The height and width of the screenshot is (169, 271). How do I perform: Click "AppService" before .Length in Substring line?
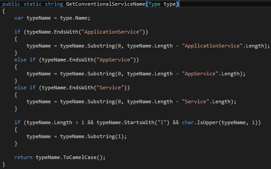200,74
